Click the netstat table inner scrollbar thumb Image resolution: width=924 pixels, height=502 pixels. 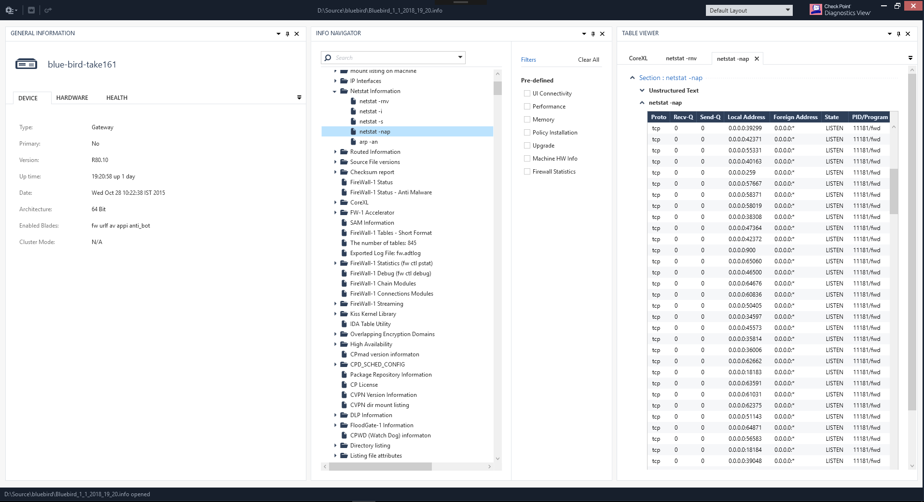(x=894, y=191)
